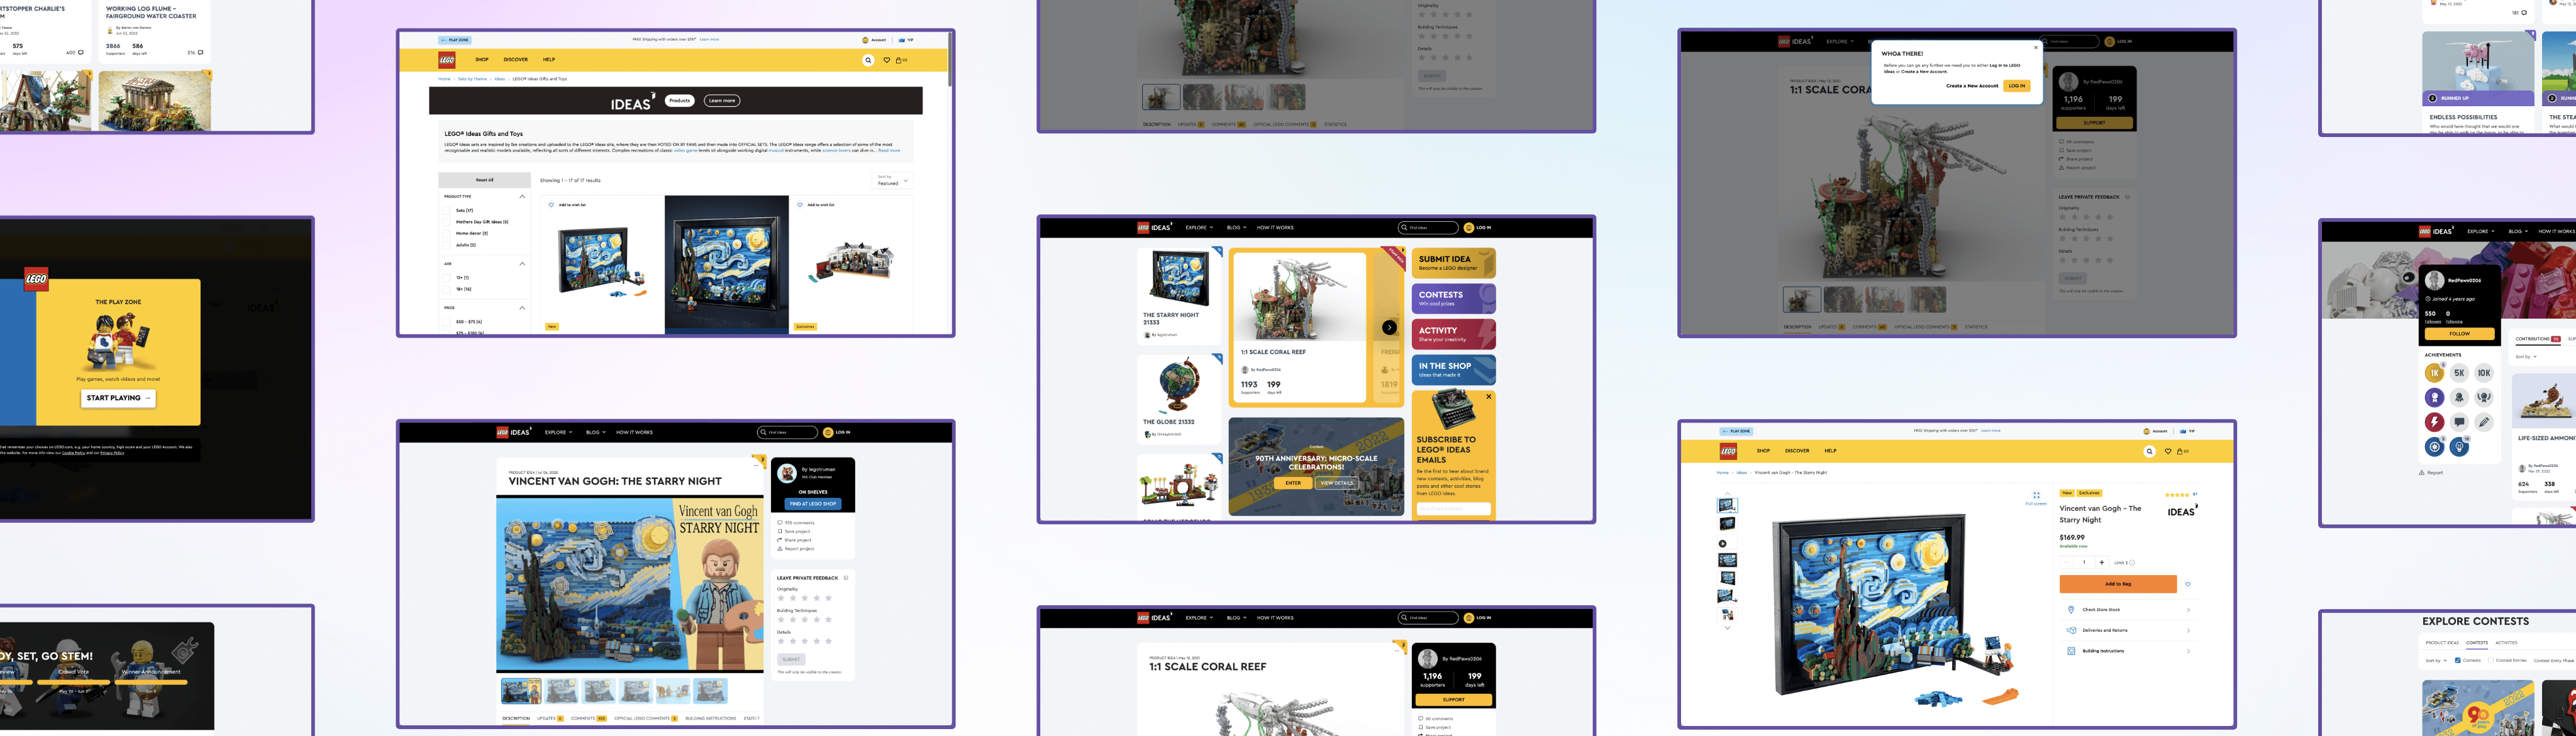Open the Contests tile
The image size is (2576, 736).
1453,298
